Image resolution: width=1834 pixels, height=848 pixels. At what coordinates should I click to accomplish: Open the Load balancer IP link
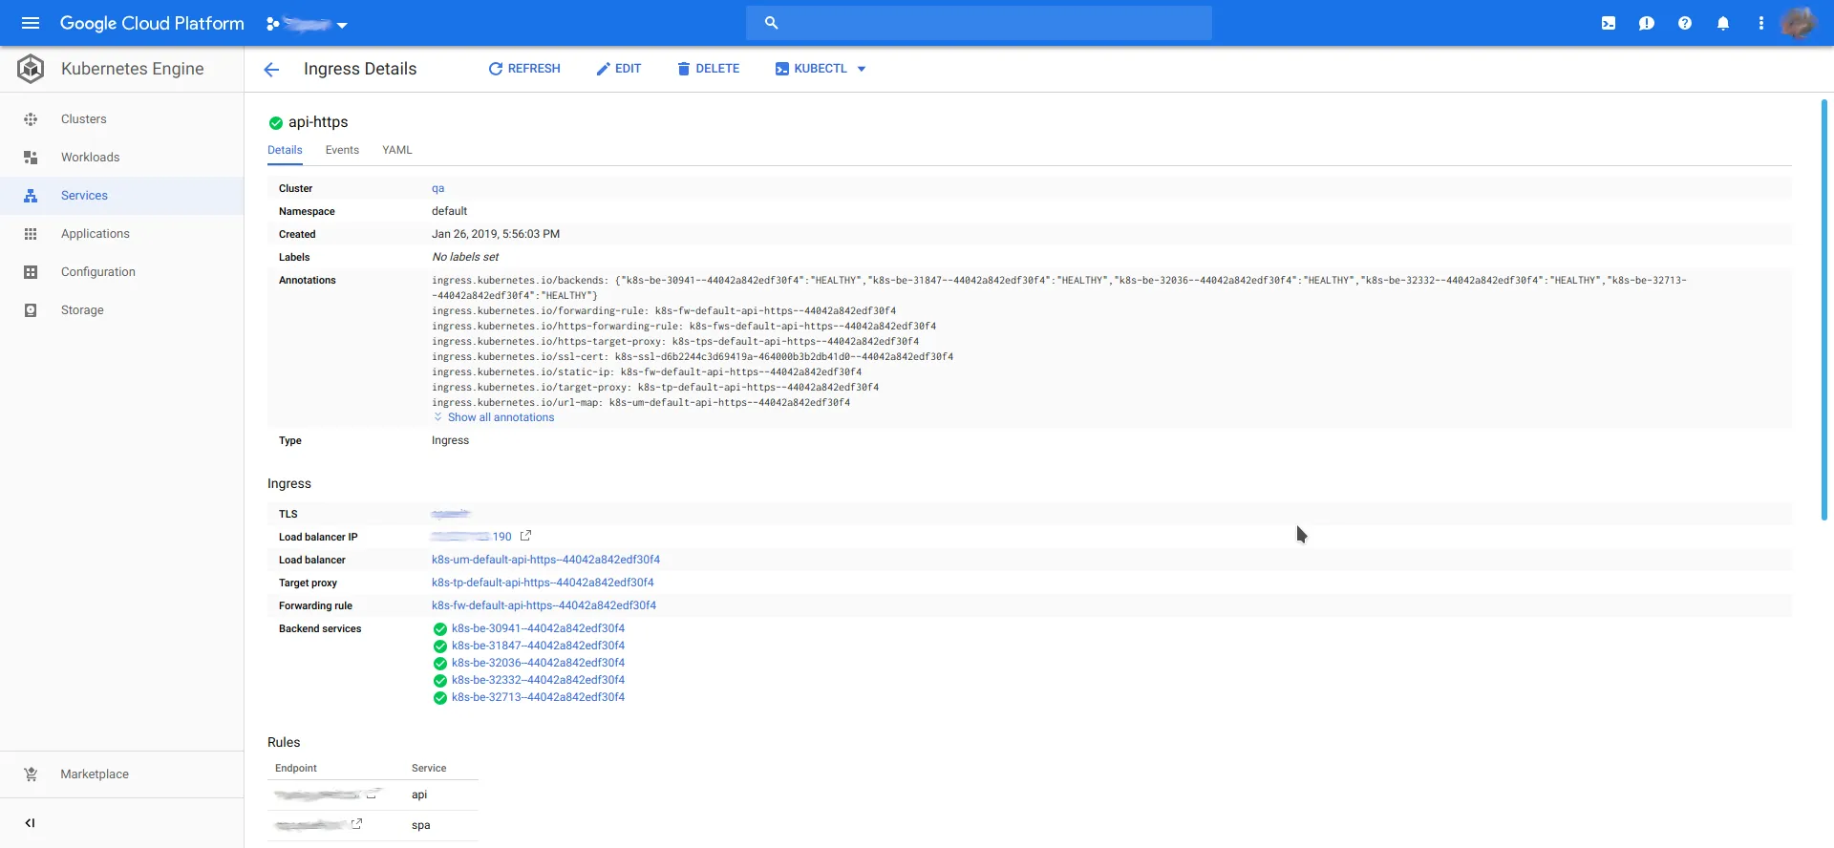coord(472,537)
